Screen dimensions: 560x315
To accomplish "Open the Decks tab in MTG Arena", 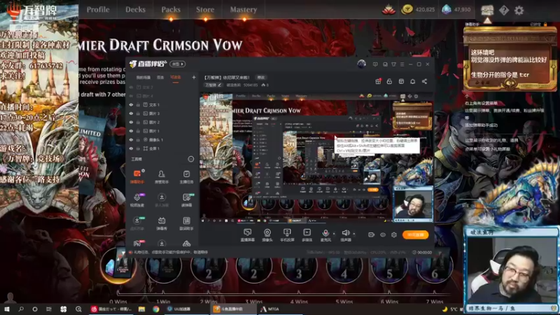I will click(x=135, y=10).
